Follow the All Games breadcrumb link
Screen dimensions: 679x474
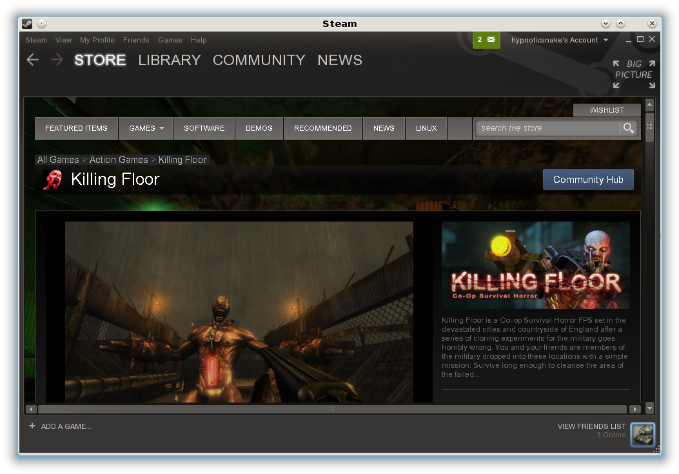[58, 160]
